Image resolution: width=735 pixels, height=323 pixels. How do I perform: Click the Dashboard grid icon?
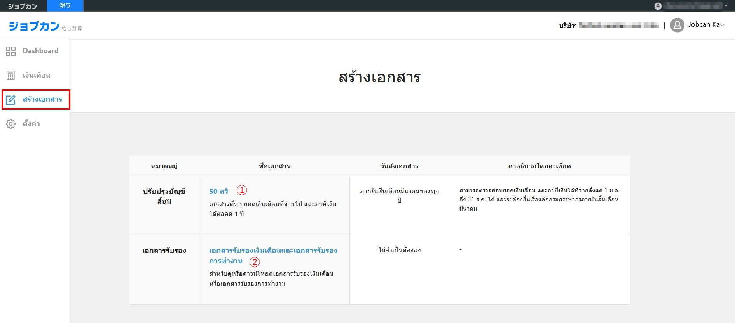point(10,51)
